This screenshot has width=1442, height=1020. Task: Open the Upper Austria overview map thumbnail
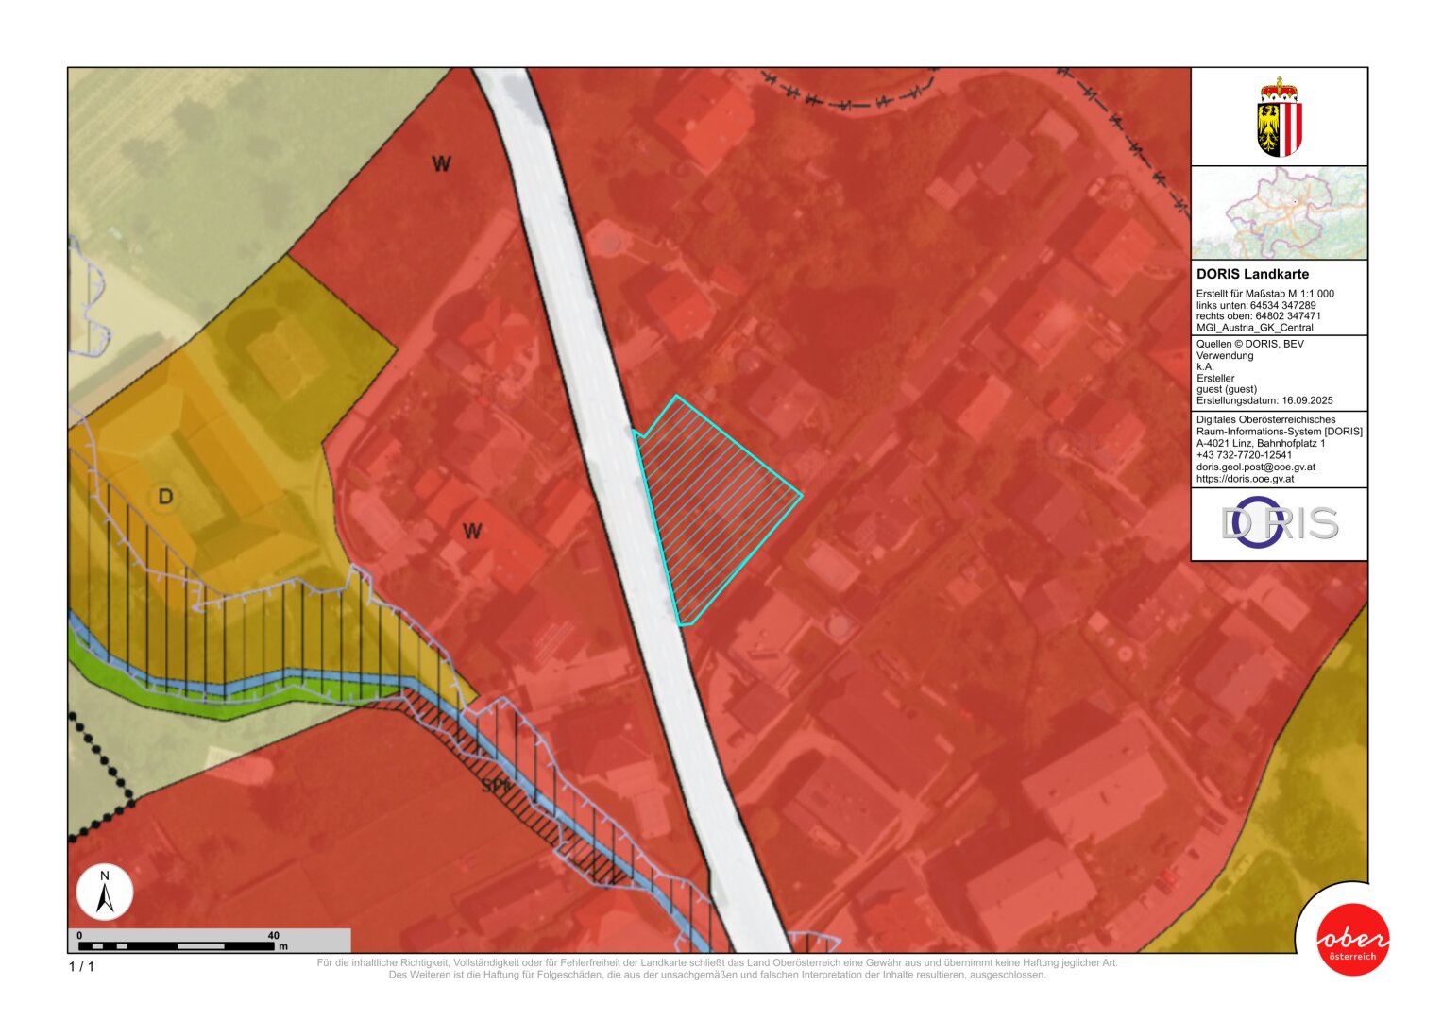1279,212
